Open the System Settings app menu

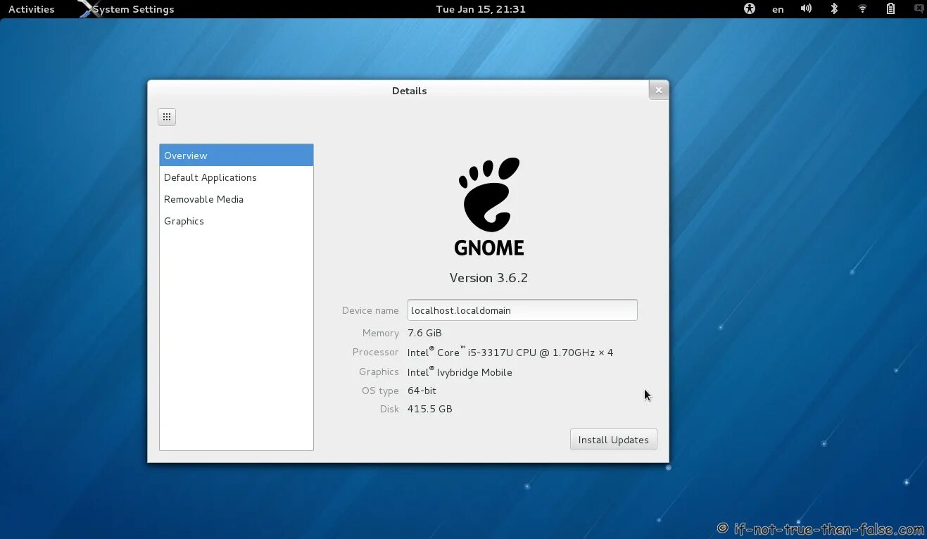pos(127,9)
